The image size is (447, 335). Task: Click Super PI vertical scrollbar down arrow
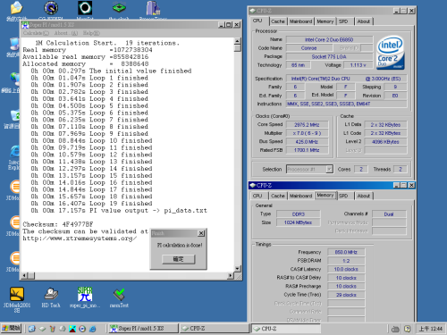[238, 269]
